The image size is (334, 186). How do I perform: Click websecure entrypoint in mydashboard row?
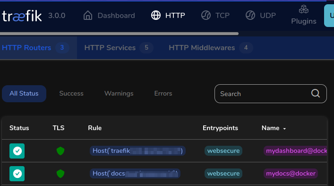[x=223, y=151]
